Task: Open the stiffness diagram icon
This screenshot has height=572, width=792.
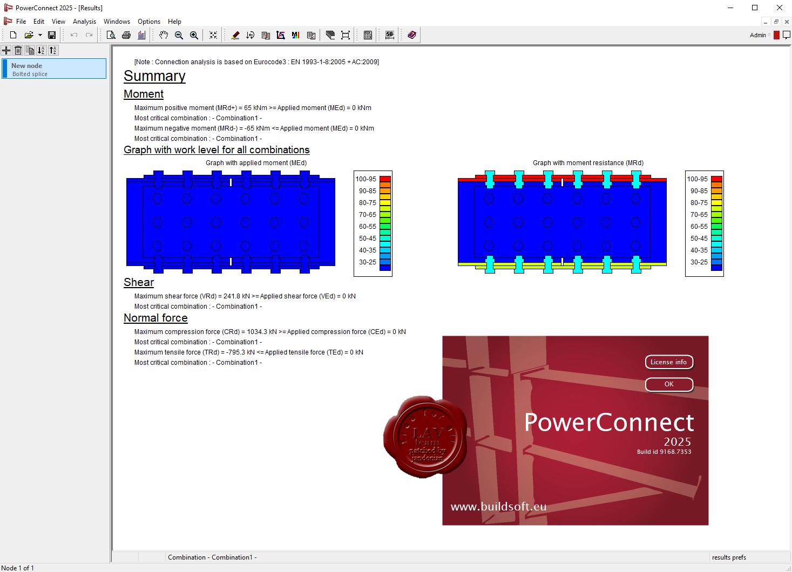Action: pyautogui.click(x=281, y=35)
